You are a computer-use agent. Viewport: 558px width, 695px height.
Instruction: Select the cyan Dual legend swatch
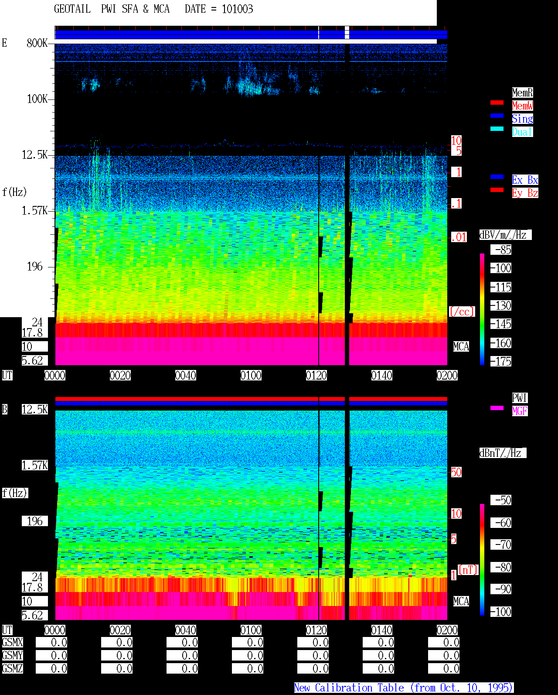(497, 129)
